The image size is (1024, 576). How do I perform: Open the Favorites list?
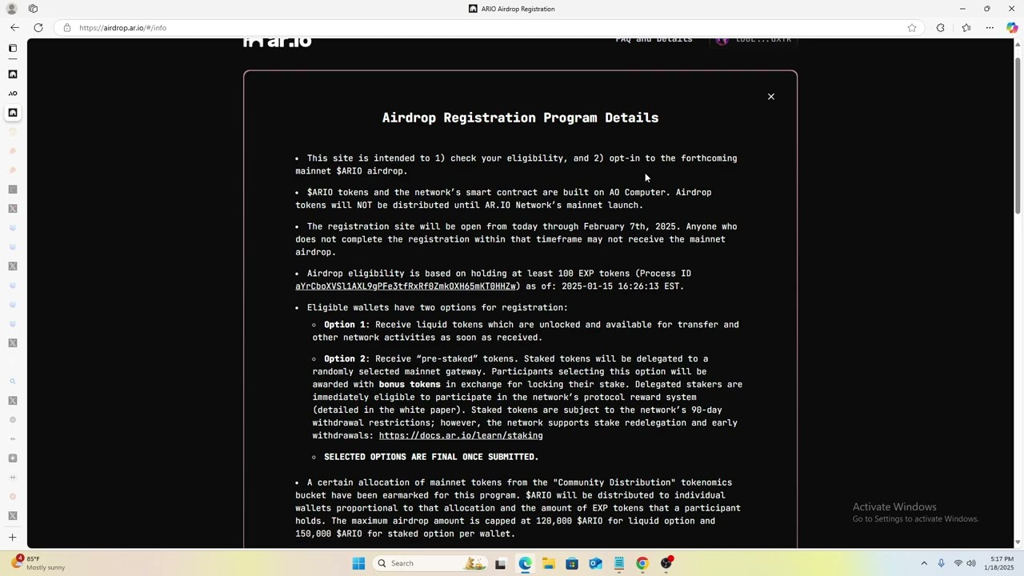coord(966,28)
